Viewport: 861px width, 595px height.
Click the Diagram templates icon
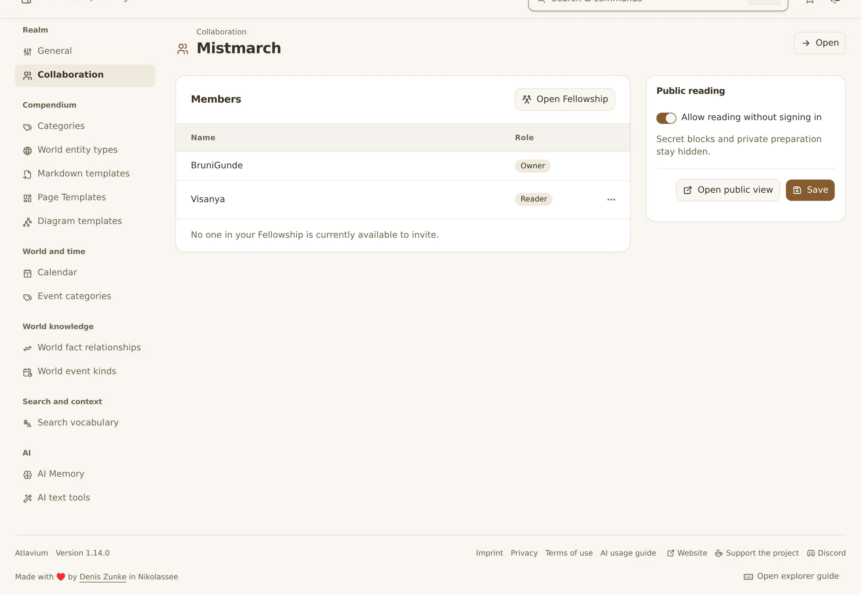coord(27,222)
